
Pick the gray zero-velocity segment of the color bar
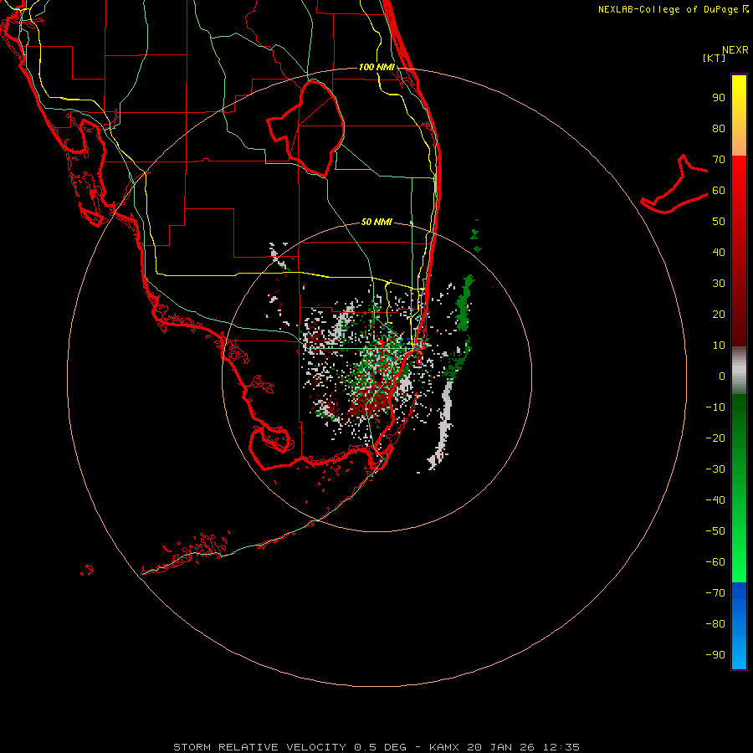[x=739, y=371]
